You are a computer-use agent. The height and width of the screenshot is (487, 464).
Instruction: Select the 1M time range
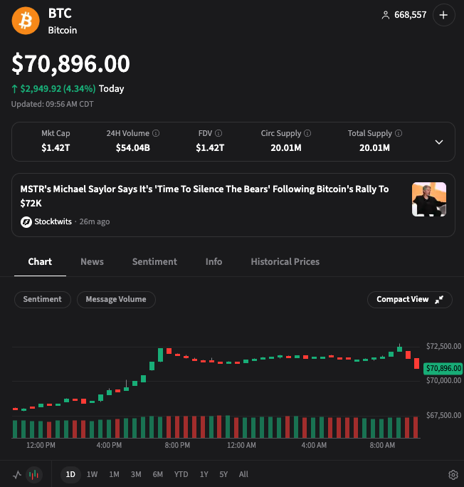[114, 474]
